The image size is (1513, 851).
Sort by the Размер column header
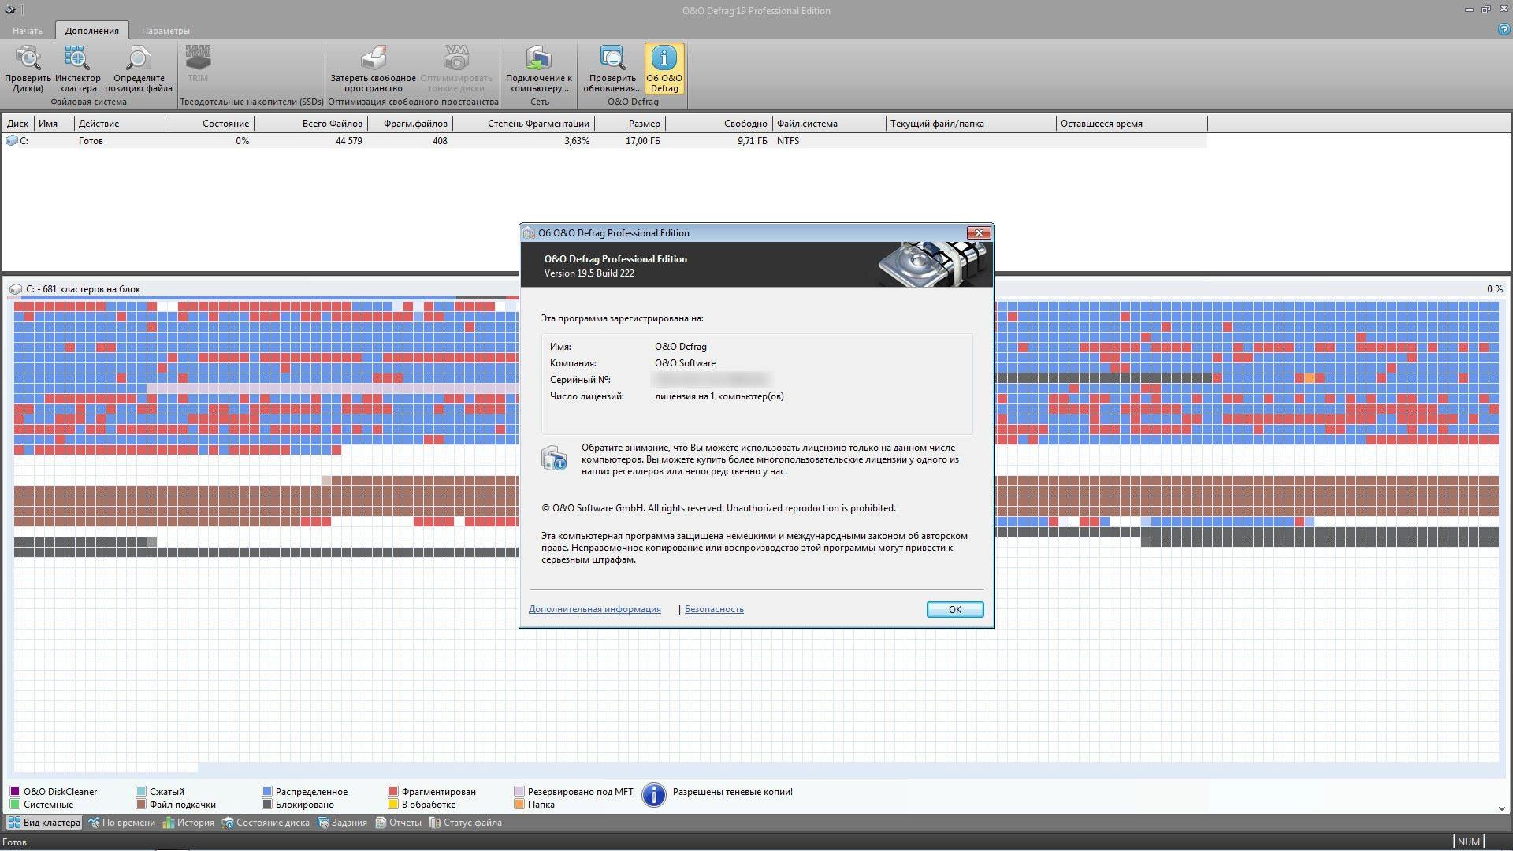tap(630, 124)
